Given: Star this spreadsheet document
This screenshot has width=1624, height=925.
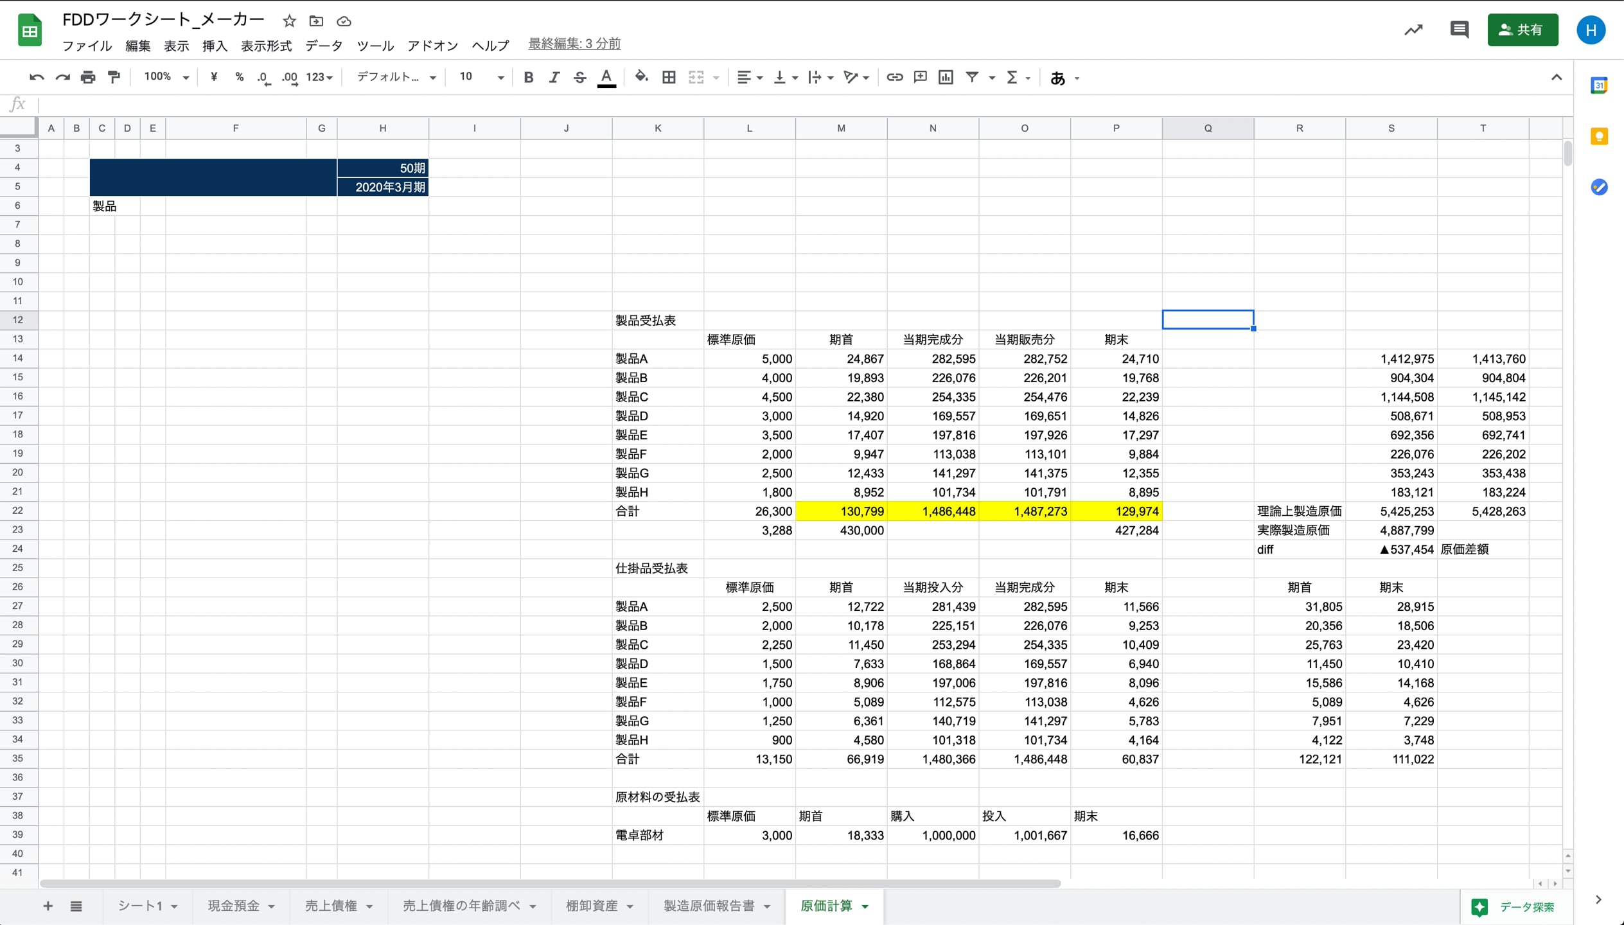Looking at the screenshot, I should 289,21.
